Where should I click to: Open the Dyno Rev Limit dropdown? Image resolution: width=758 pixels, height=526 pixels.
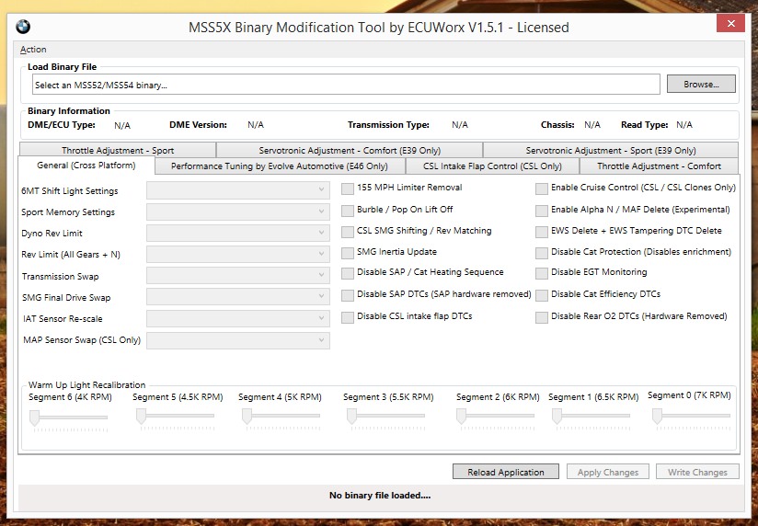click(238, 233)
